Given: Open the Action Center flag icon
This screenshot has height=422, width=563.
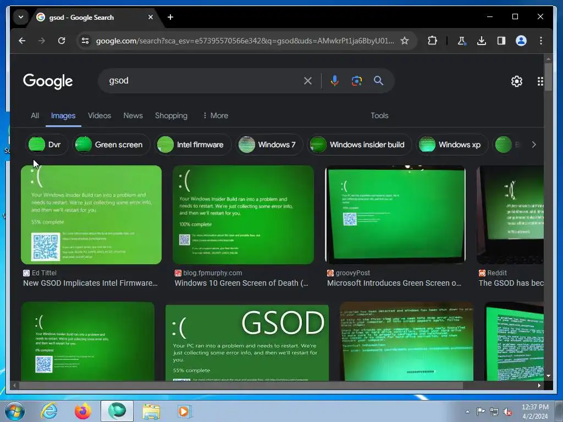Looking at the screenshot, I should [x=481, y=412].
